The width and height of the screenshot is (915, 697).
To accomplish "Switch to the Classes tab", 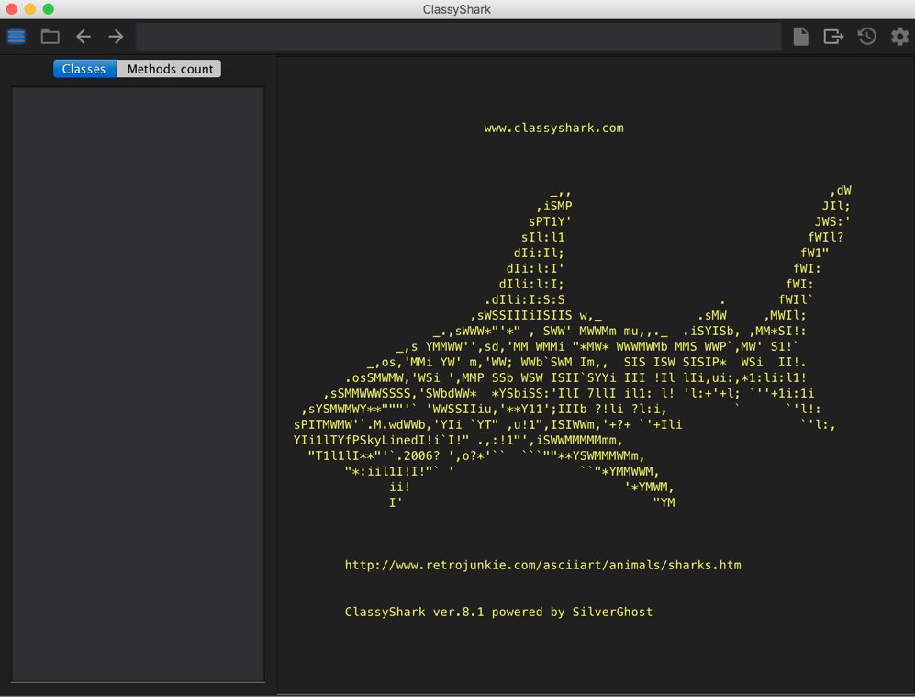I will [84, 69].
